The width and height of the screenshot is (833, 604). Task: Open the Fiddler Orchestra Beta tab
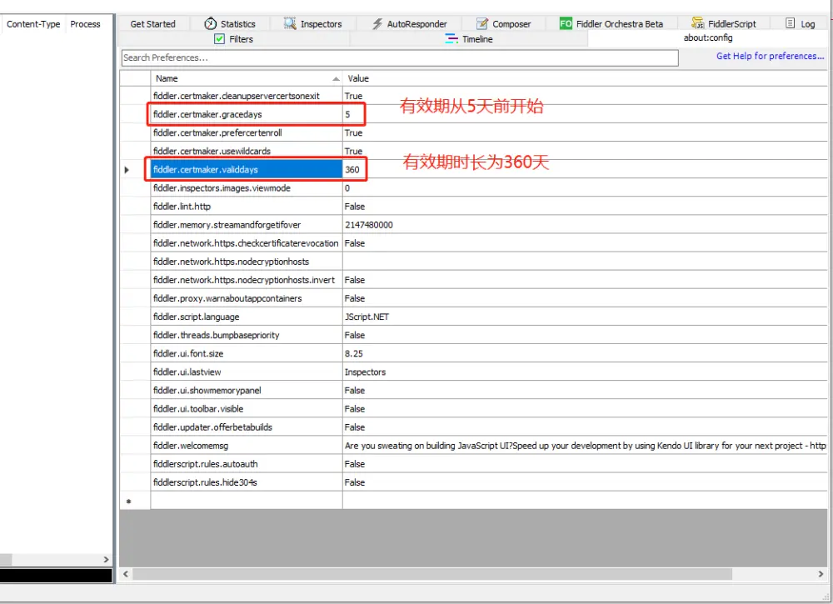pos(611,24)
